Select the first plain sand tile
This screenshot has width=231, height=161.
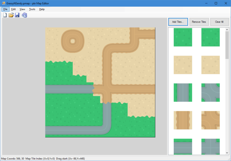point(183,65)
